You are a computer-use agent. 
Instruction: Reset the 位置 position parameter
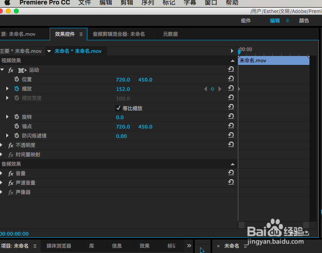click(x=231, y=79)
